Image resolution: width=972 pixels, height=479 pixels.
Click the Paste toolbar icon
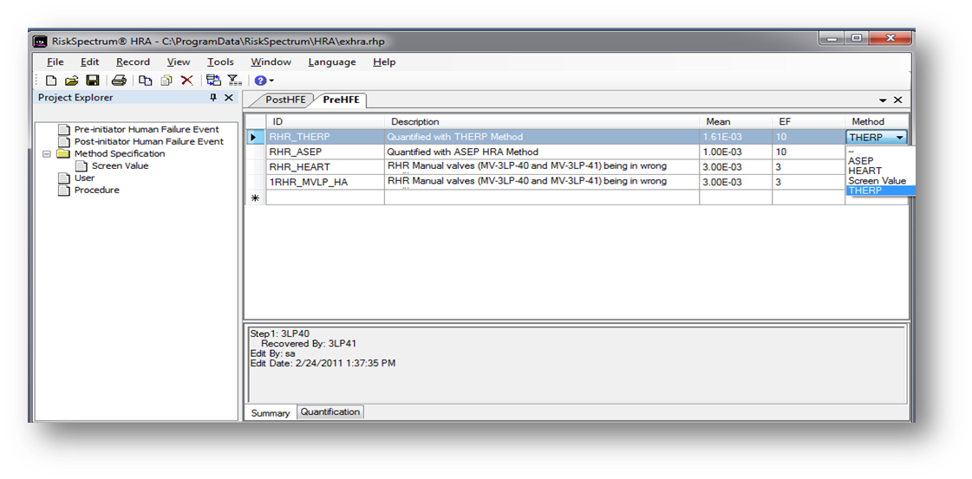click(166, 81)
